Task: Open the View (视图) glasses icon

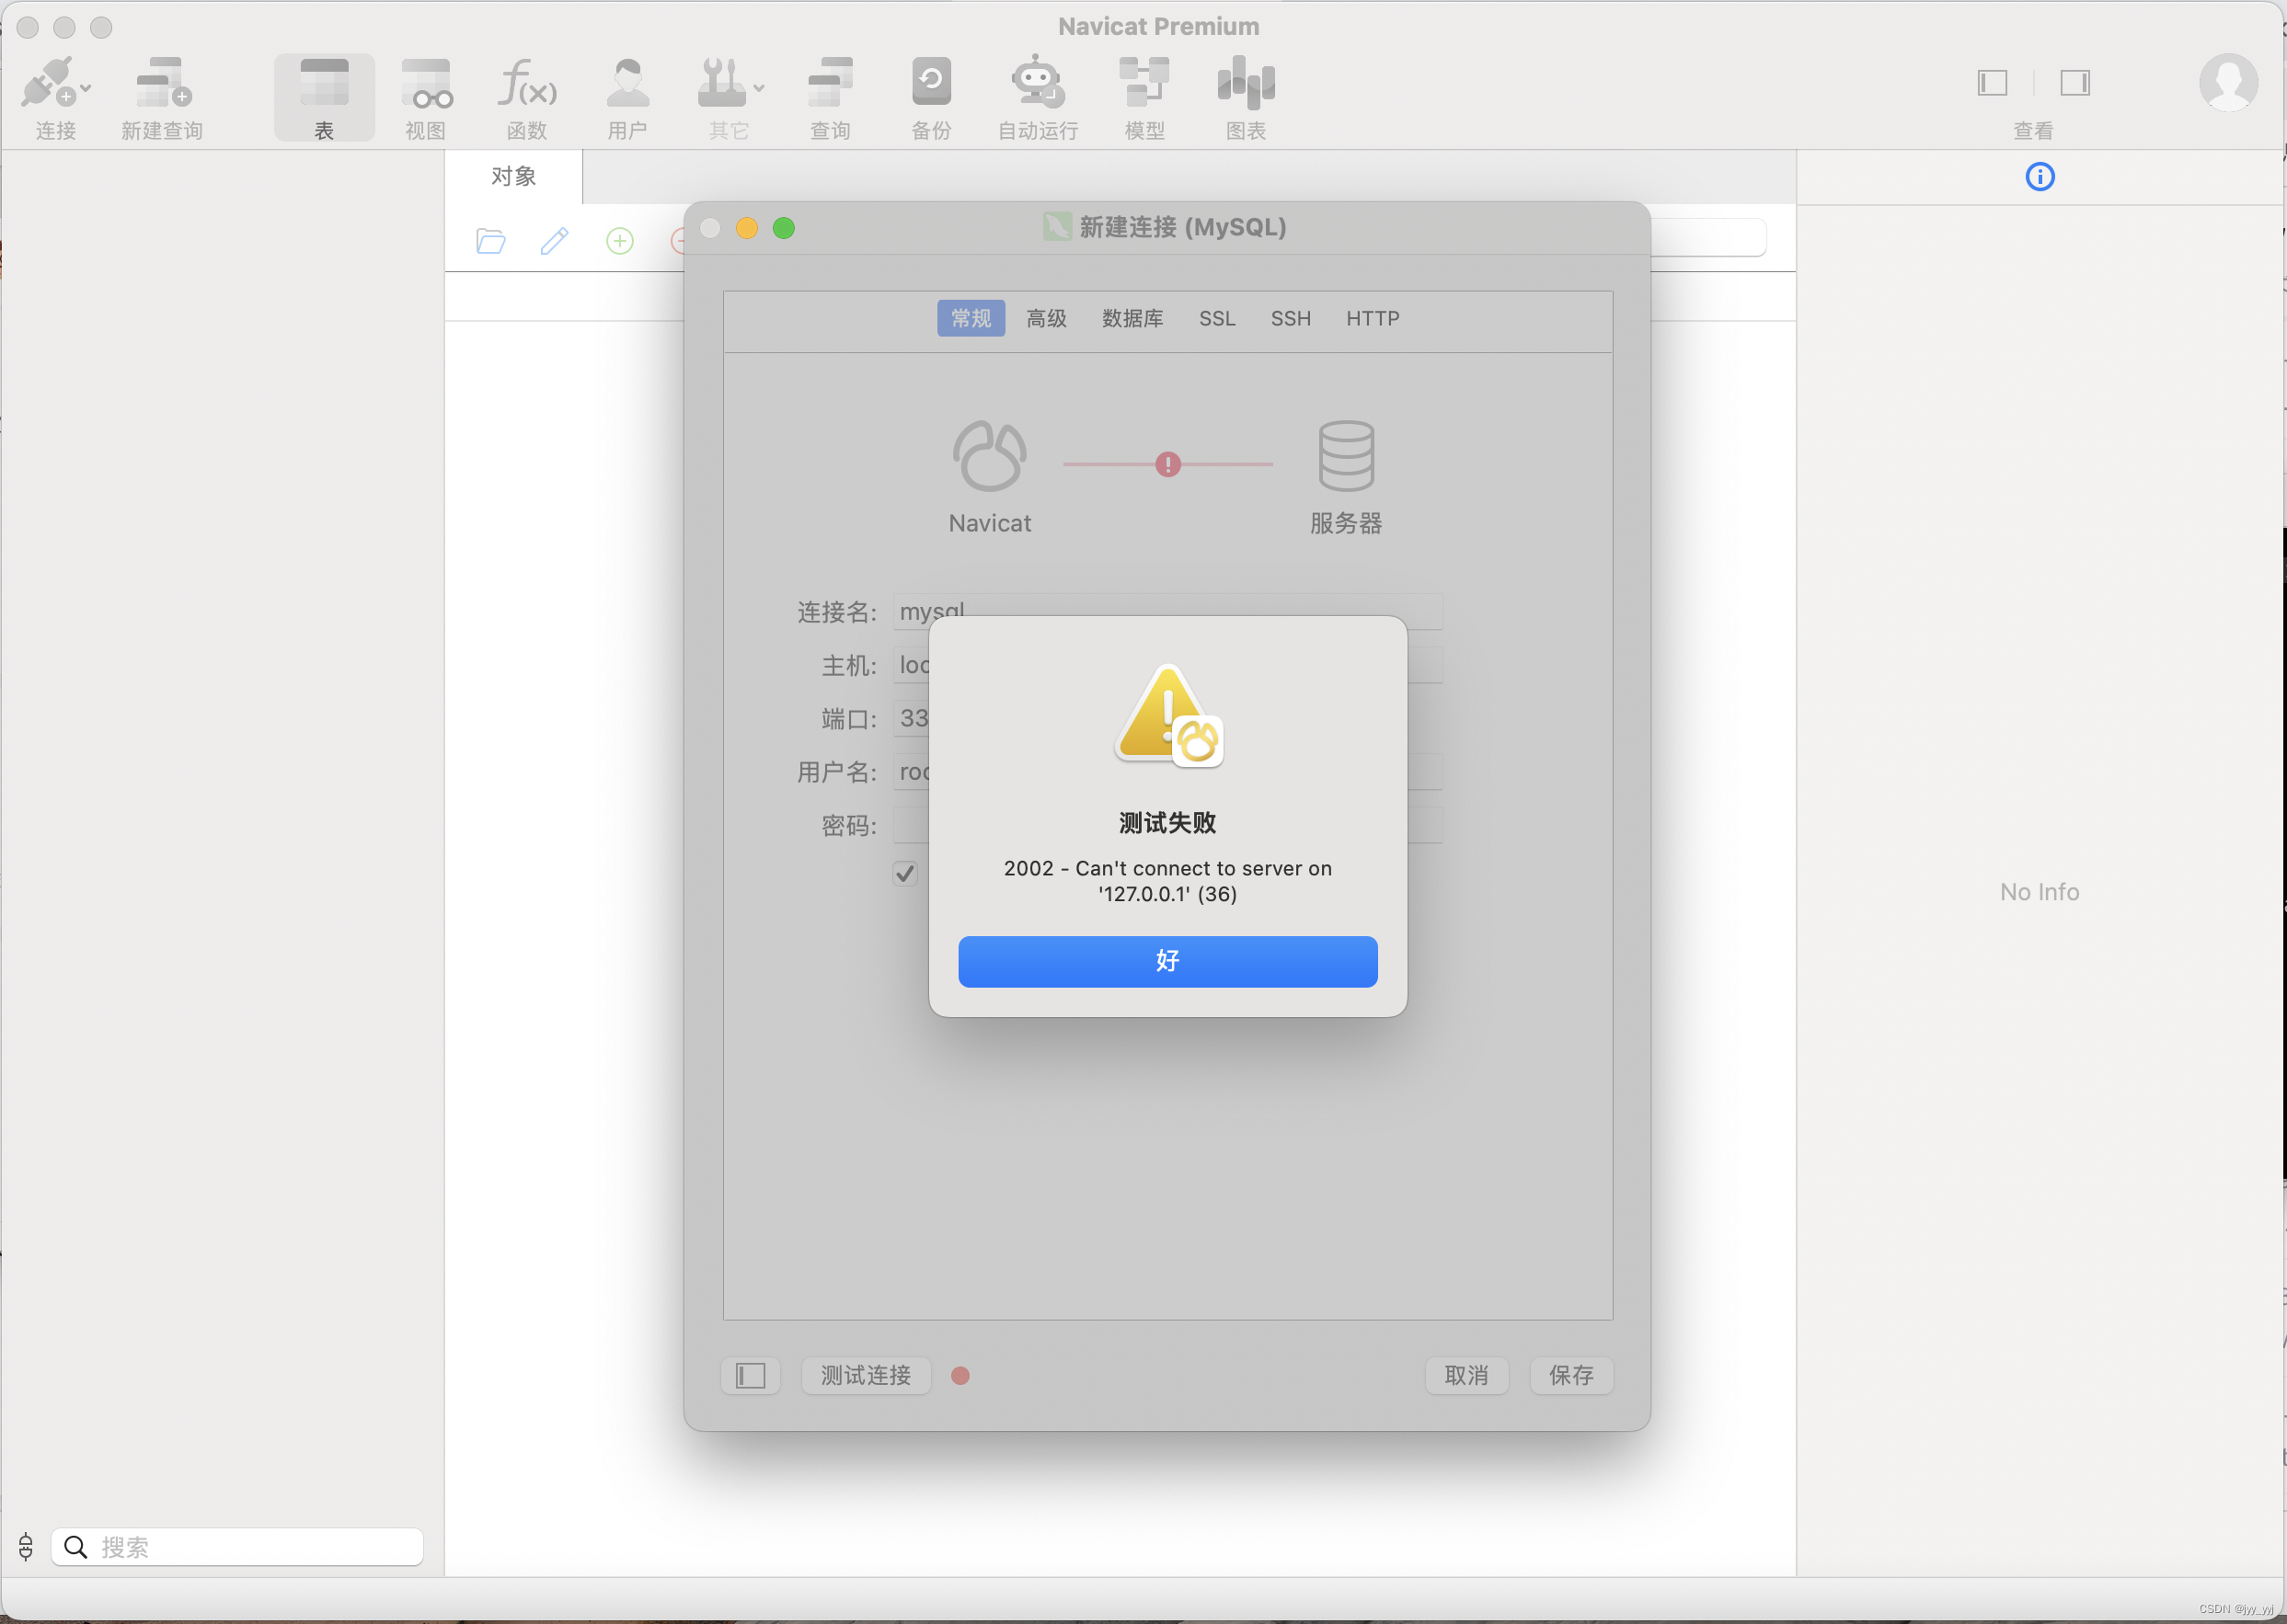Action: pos(426,82)
